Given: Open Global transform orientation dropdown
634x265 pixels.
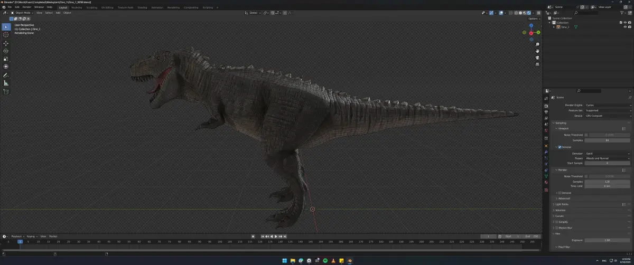Looking at the screenshot, I should coord(252,13).
